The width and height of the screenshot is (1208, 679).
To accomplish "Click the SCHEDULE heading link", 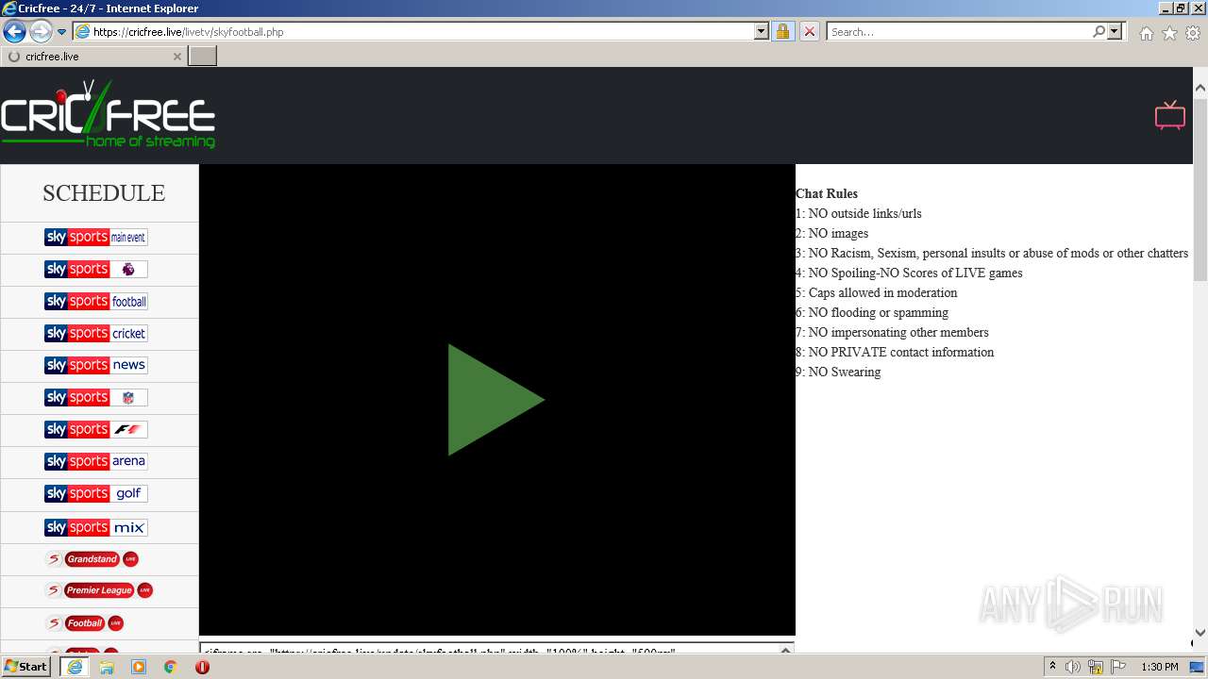I will coord(104,193).
